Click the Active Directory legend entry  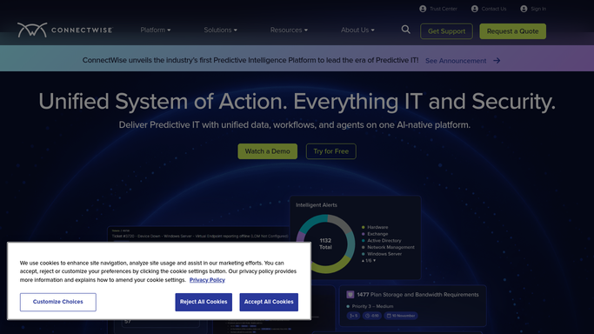point(381,240)
